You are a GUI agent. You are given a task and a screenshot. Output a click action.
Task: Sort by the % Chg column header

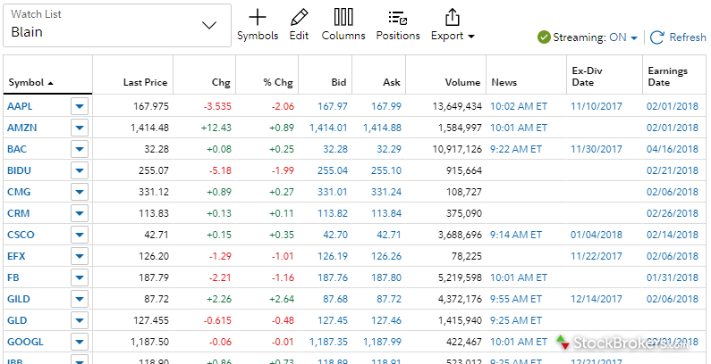pyautogui.click(x=278, y=82)
